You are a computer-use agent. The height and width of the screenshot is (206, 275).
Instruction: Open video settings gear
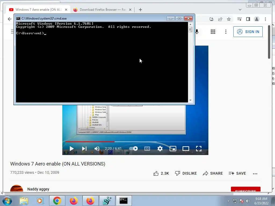click(x=160, y=149)
